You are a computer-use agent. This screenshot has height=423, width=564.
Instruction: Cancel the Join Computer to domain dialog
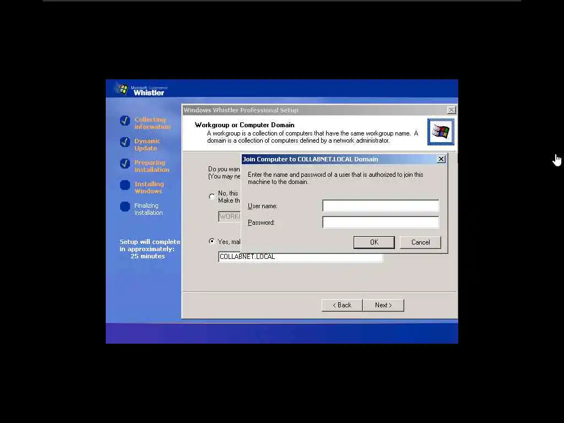pos(420,242)
